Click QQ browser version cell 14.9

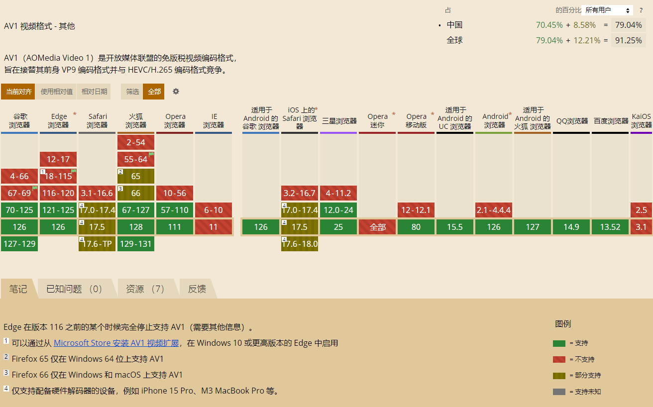[571, 227]
